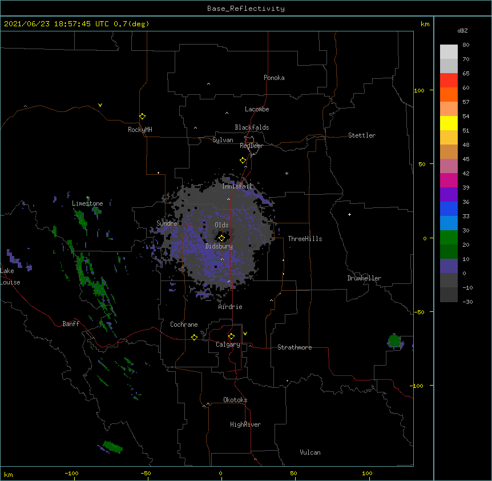The image size is (492, 481).
Task: Select the bright yellow swatch in the dBZ legend
Action: point(449,123)
